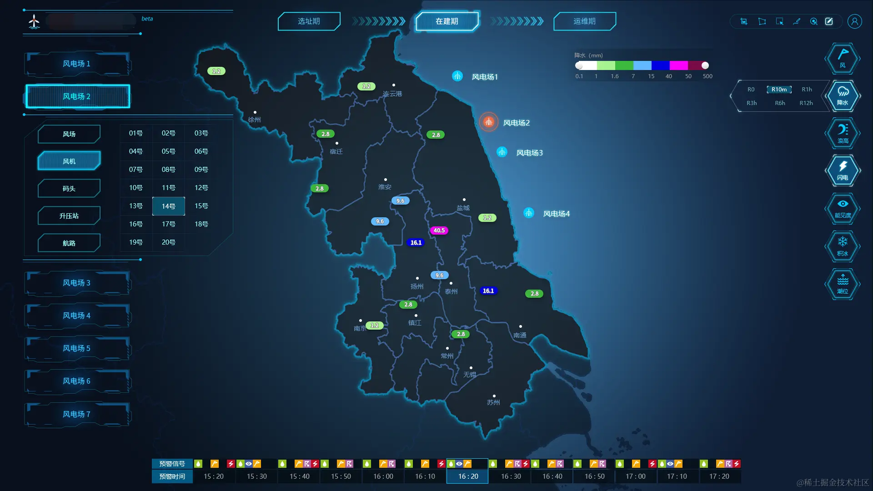Select the R1h precipitation interval option
Image resolution: width=873 pixels, height=491 pixels.
pos(807,90)
